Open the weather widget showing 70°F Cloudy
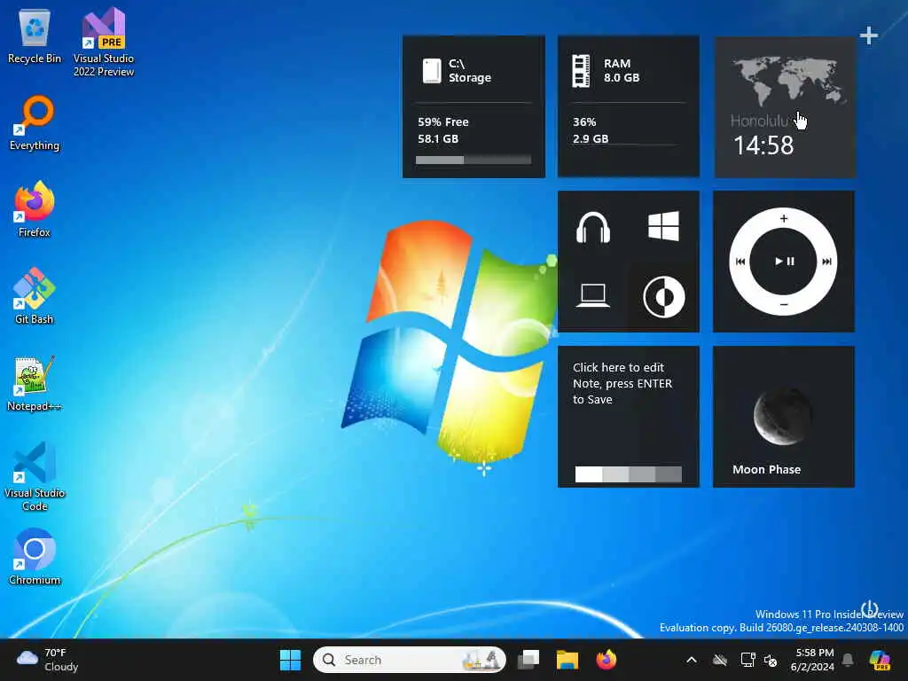908x681 pixels. click(x=48, y=660)
